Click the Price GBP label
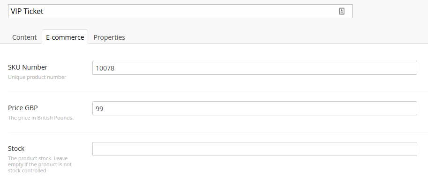The height and width of the screenshot is (177, 428). click(x=23, y=108)
